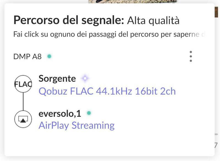Click the purple sparkle beside Sorgente

[85, 79]
